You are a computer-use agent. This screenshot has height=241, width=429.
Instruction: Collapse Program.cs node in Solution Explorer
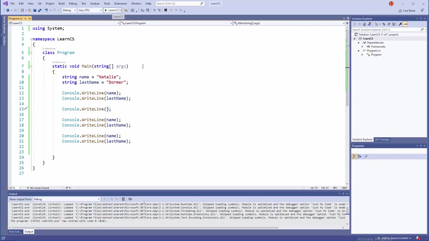(x=358, y=51)
